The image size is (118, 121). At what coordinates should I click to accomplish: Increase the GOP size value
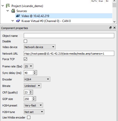34,98
